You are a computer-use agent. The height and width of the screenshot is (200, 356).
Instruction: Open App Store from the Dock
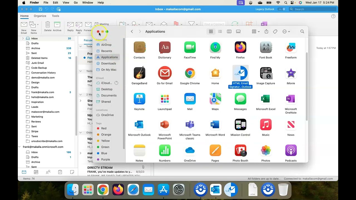(164, 190)
